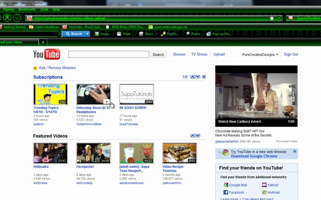Click the Google Chrome logo icon
The height and width of the screenshot is (200, 321).
[225, 152]
